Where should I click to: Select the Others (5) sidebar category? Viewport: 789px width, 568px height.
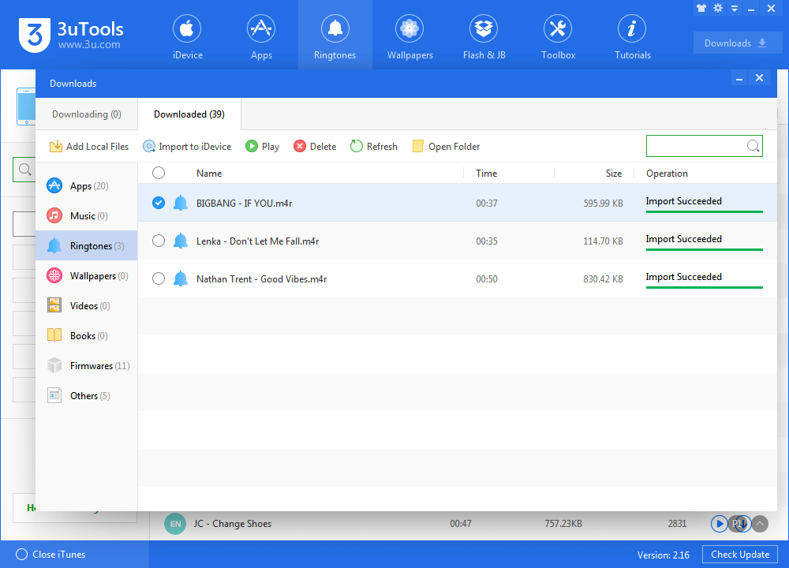[87, 396]
